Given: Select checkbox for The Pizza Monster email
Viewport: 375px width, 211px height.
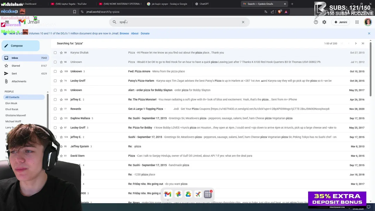Looking at the screenshot, I should coord(55,100).
